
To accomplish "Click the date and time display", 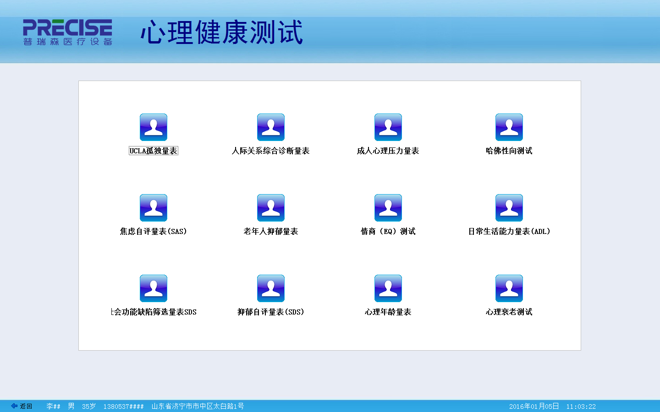I will coord(552,406).
